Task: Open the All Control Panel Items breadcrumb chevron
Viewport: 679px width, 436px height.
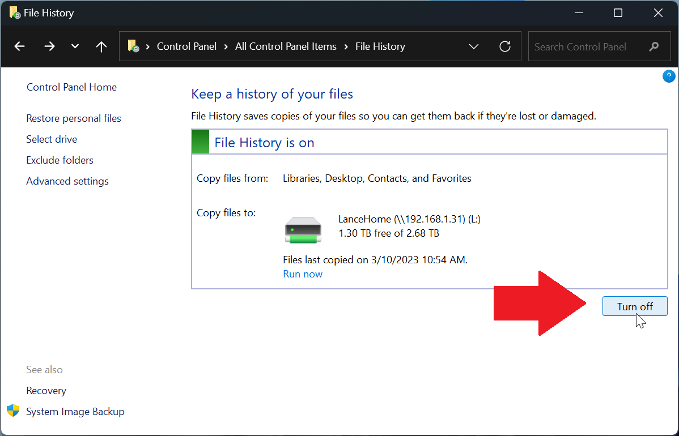Action: coord(346,46)
